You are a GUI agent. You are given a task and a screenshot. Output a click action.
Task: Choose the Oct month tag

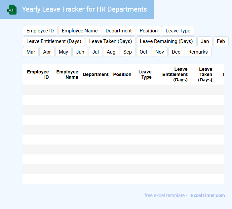143,52
